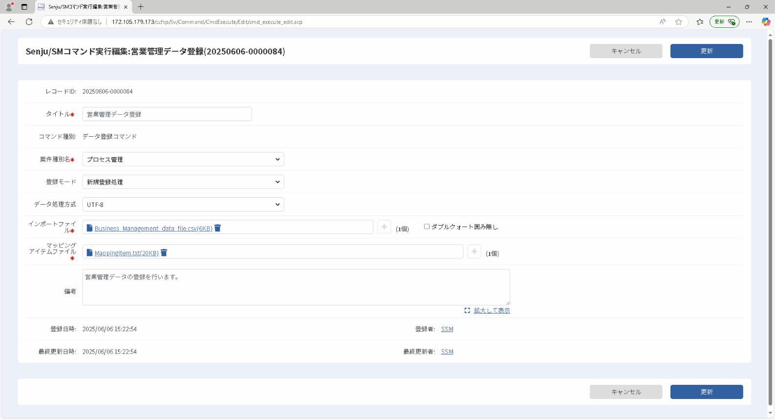Viewport: 775px width, 420px height.
Task: Open browser settings and more menu
Action: pos(749,21)
